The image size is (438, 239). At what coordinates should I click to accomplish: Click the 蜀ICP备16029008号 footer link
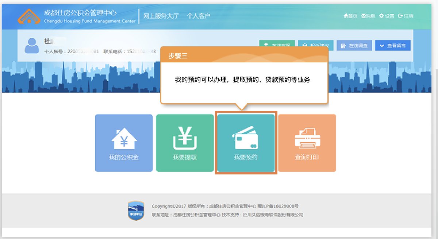click(x=280, y=207)
